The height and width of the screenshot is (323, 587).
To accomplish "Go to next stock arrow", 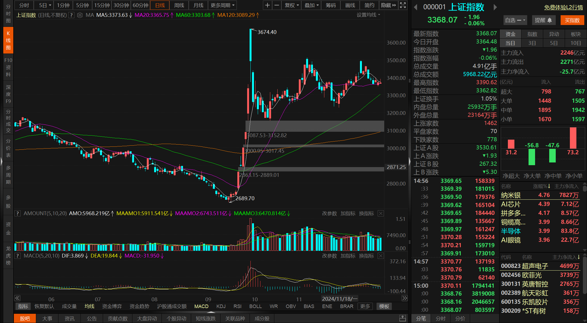I will pyautogui.click(x=495, y=7).
